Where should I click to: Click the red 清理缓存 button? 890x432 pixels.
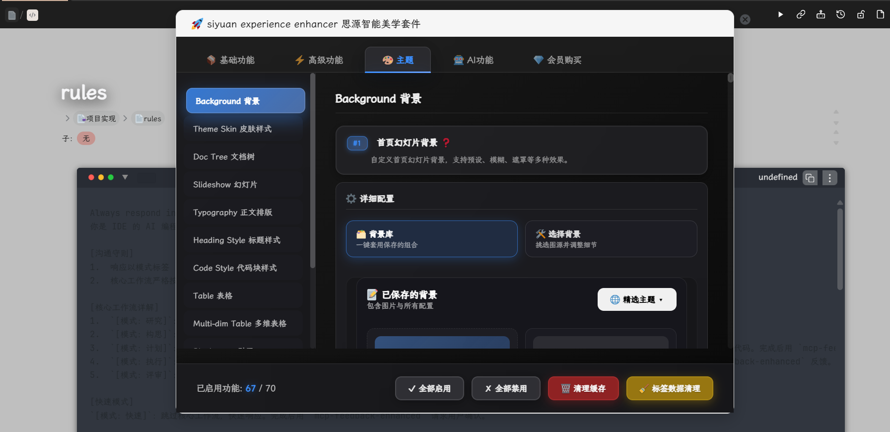[583, 388]
